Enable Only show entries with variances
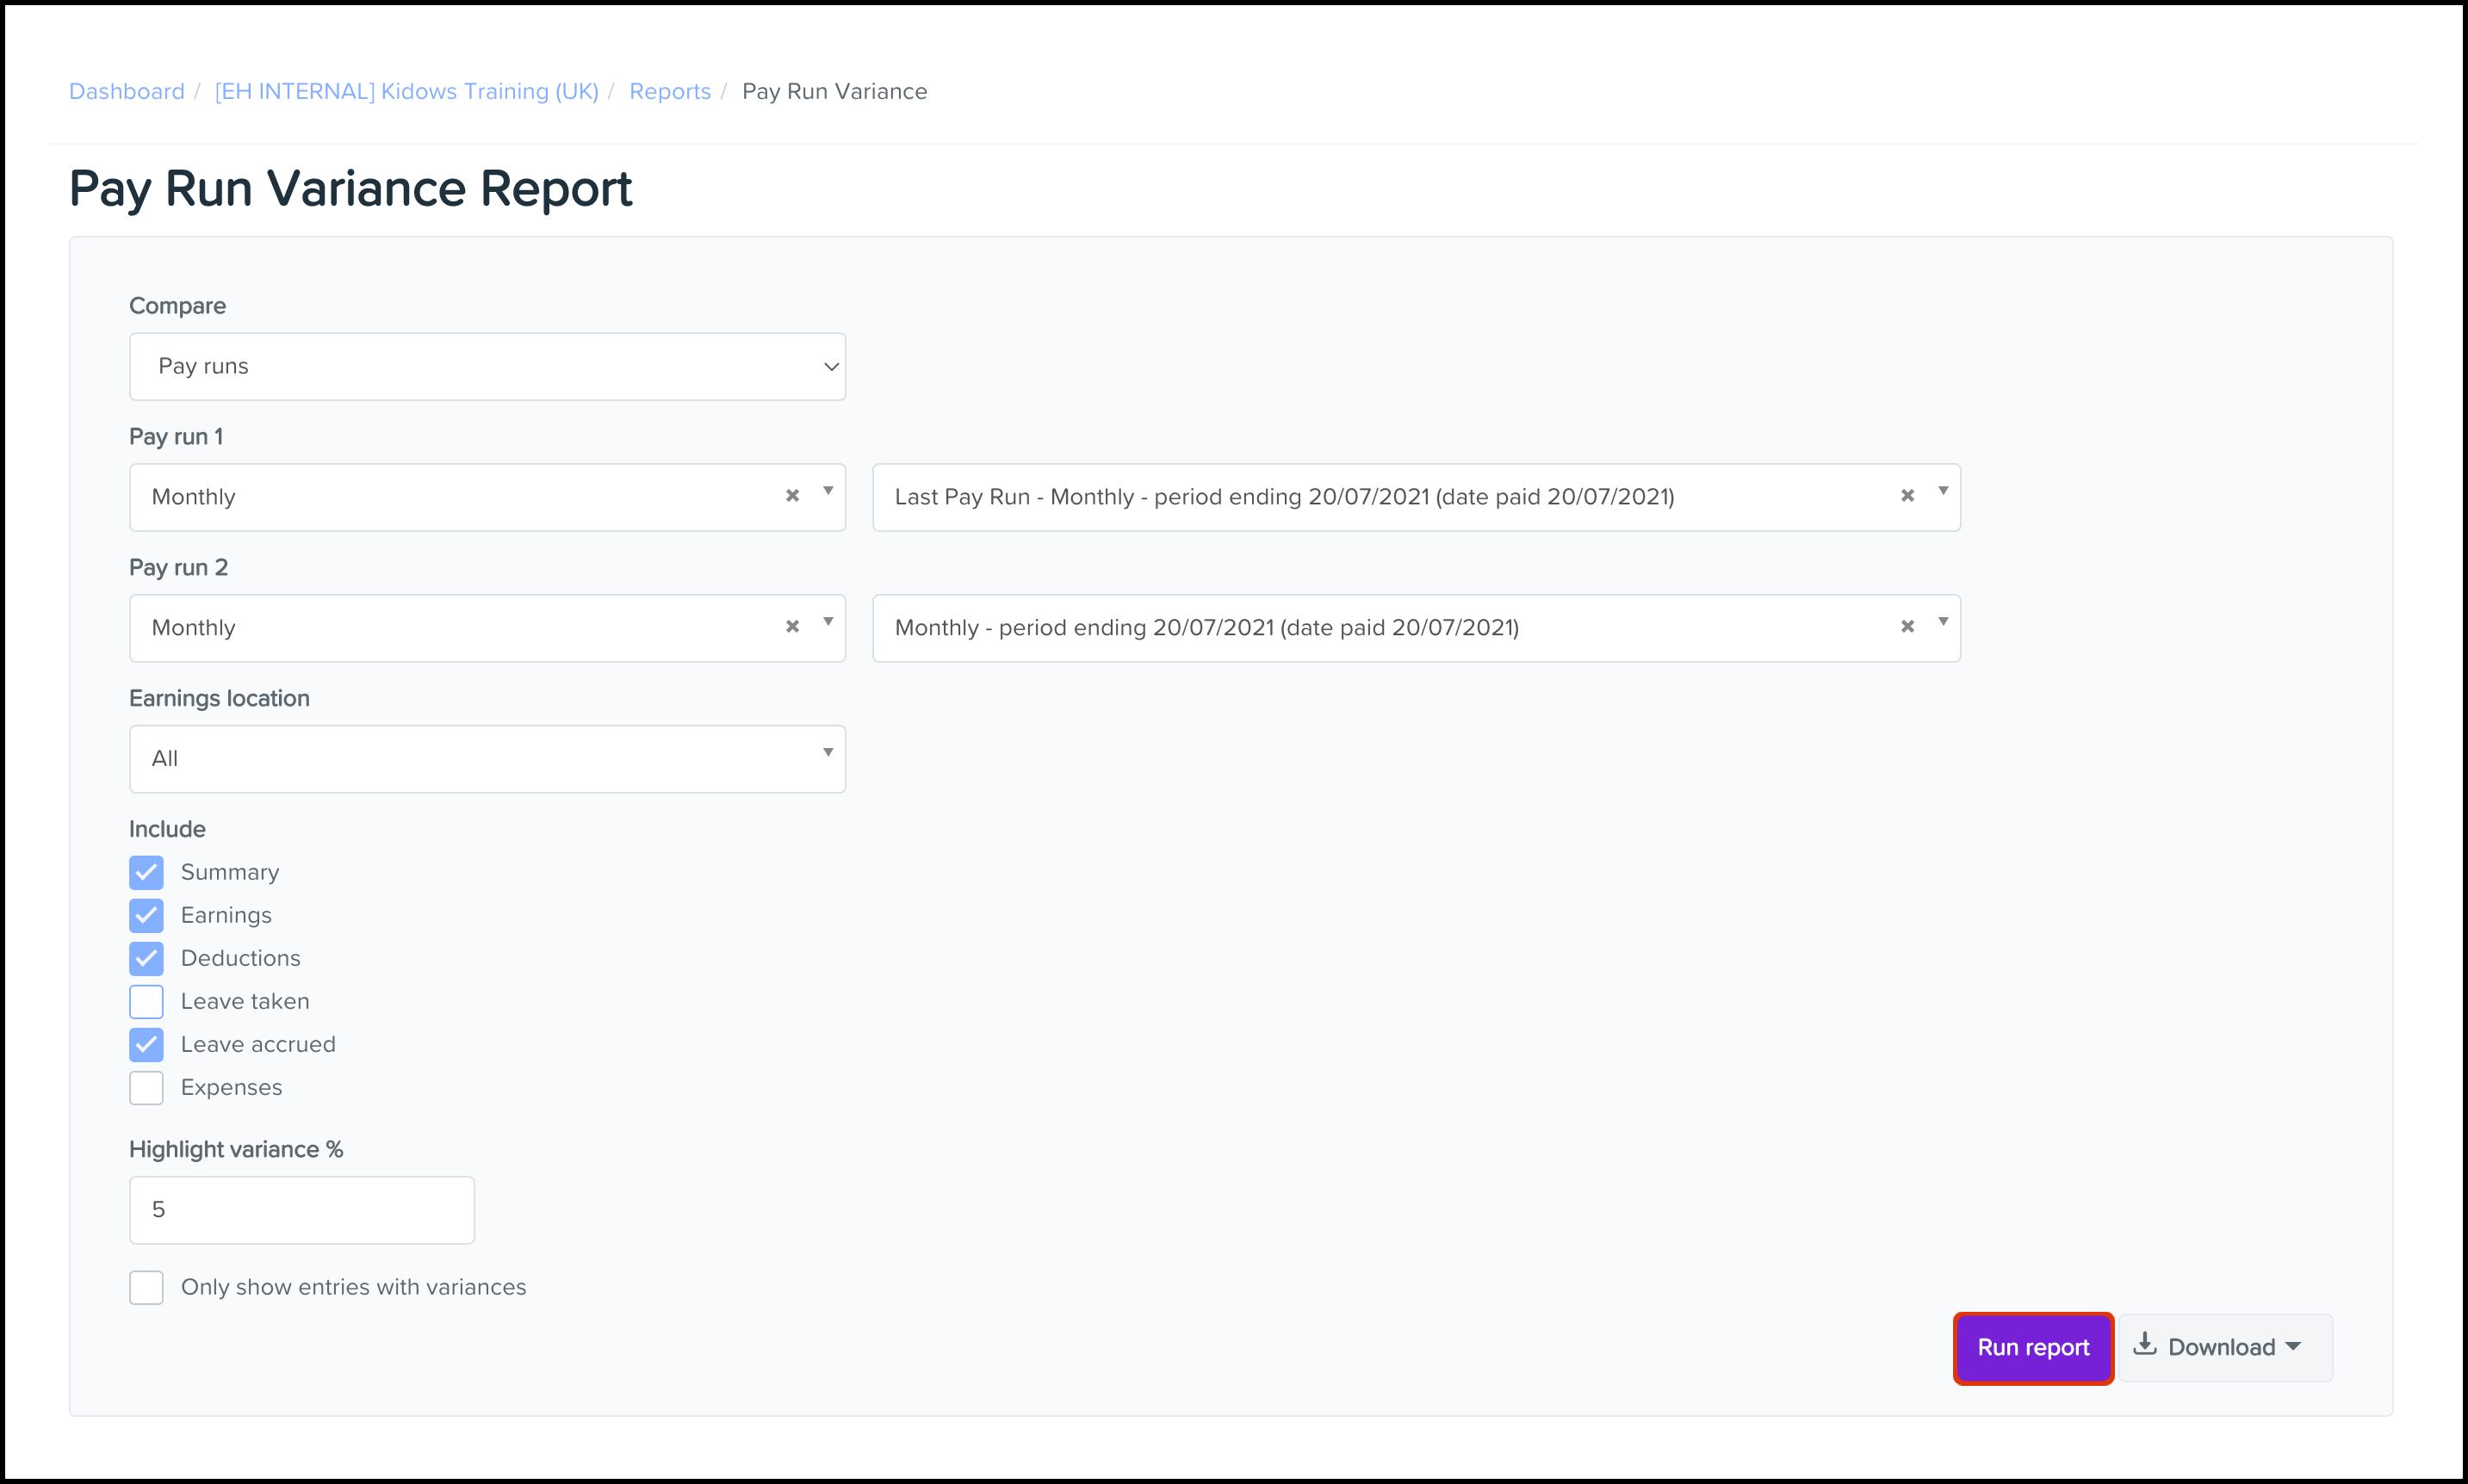This screenshot has width=2468, height=1484. 146,1287
